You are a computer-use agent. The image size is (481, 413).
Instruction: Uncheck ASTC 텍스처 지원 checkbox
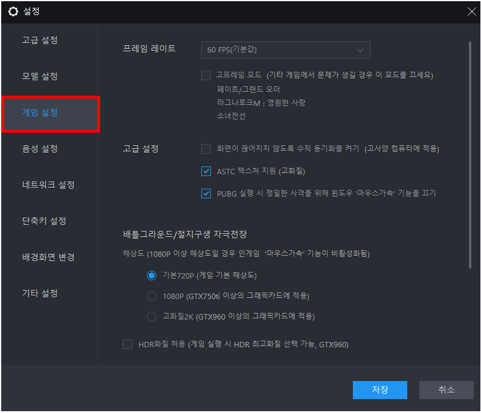[206, 171]
